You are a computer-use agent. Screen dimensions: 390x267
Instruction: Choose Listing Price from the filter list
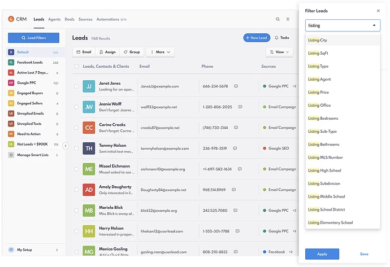pos(318,93)
